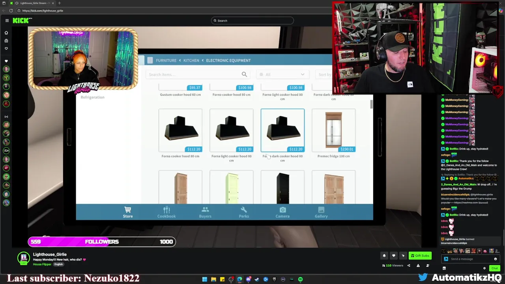Click the store list scrollbar

coord(371,104)
